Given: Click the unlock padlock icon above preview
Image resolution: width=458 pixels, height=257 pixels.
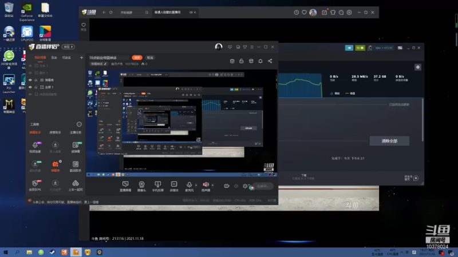Looking at the screenshot, I should pos(241,61).
